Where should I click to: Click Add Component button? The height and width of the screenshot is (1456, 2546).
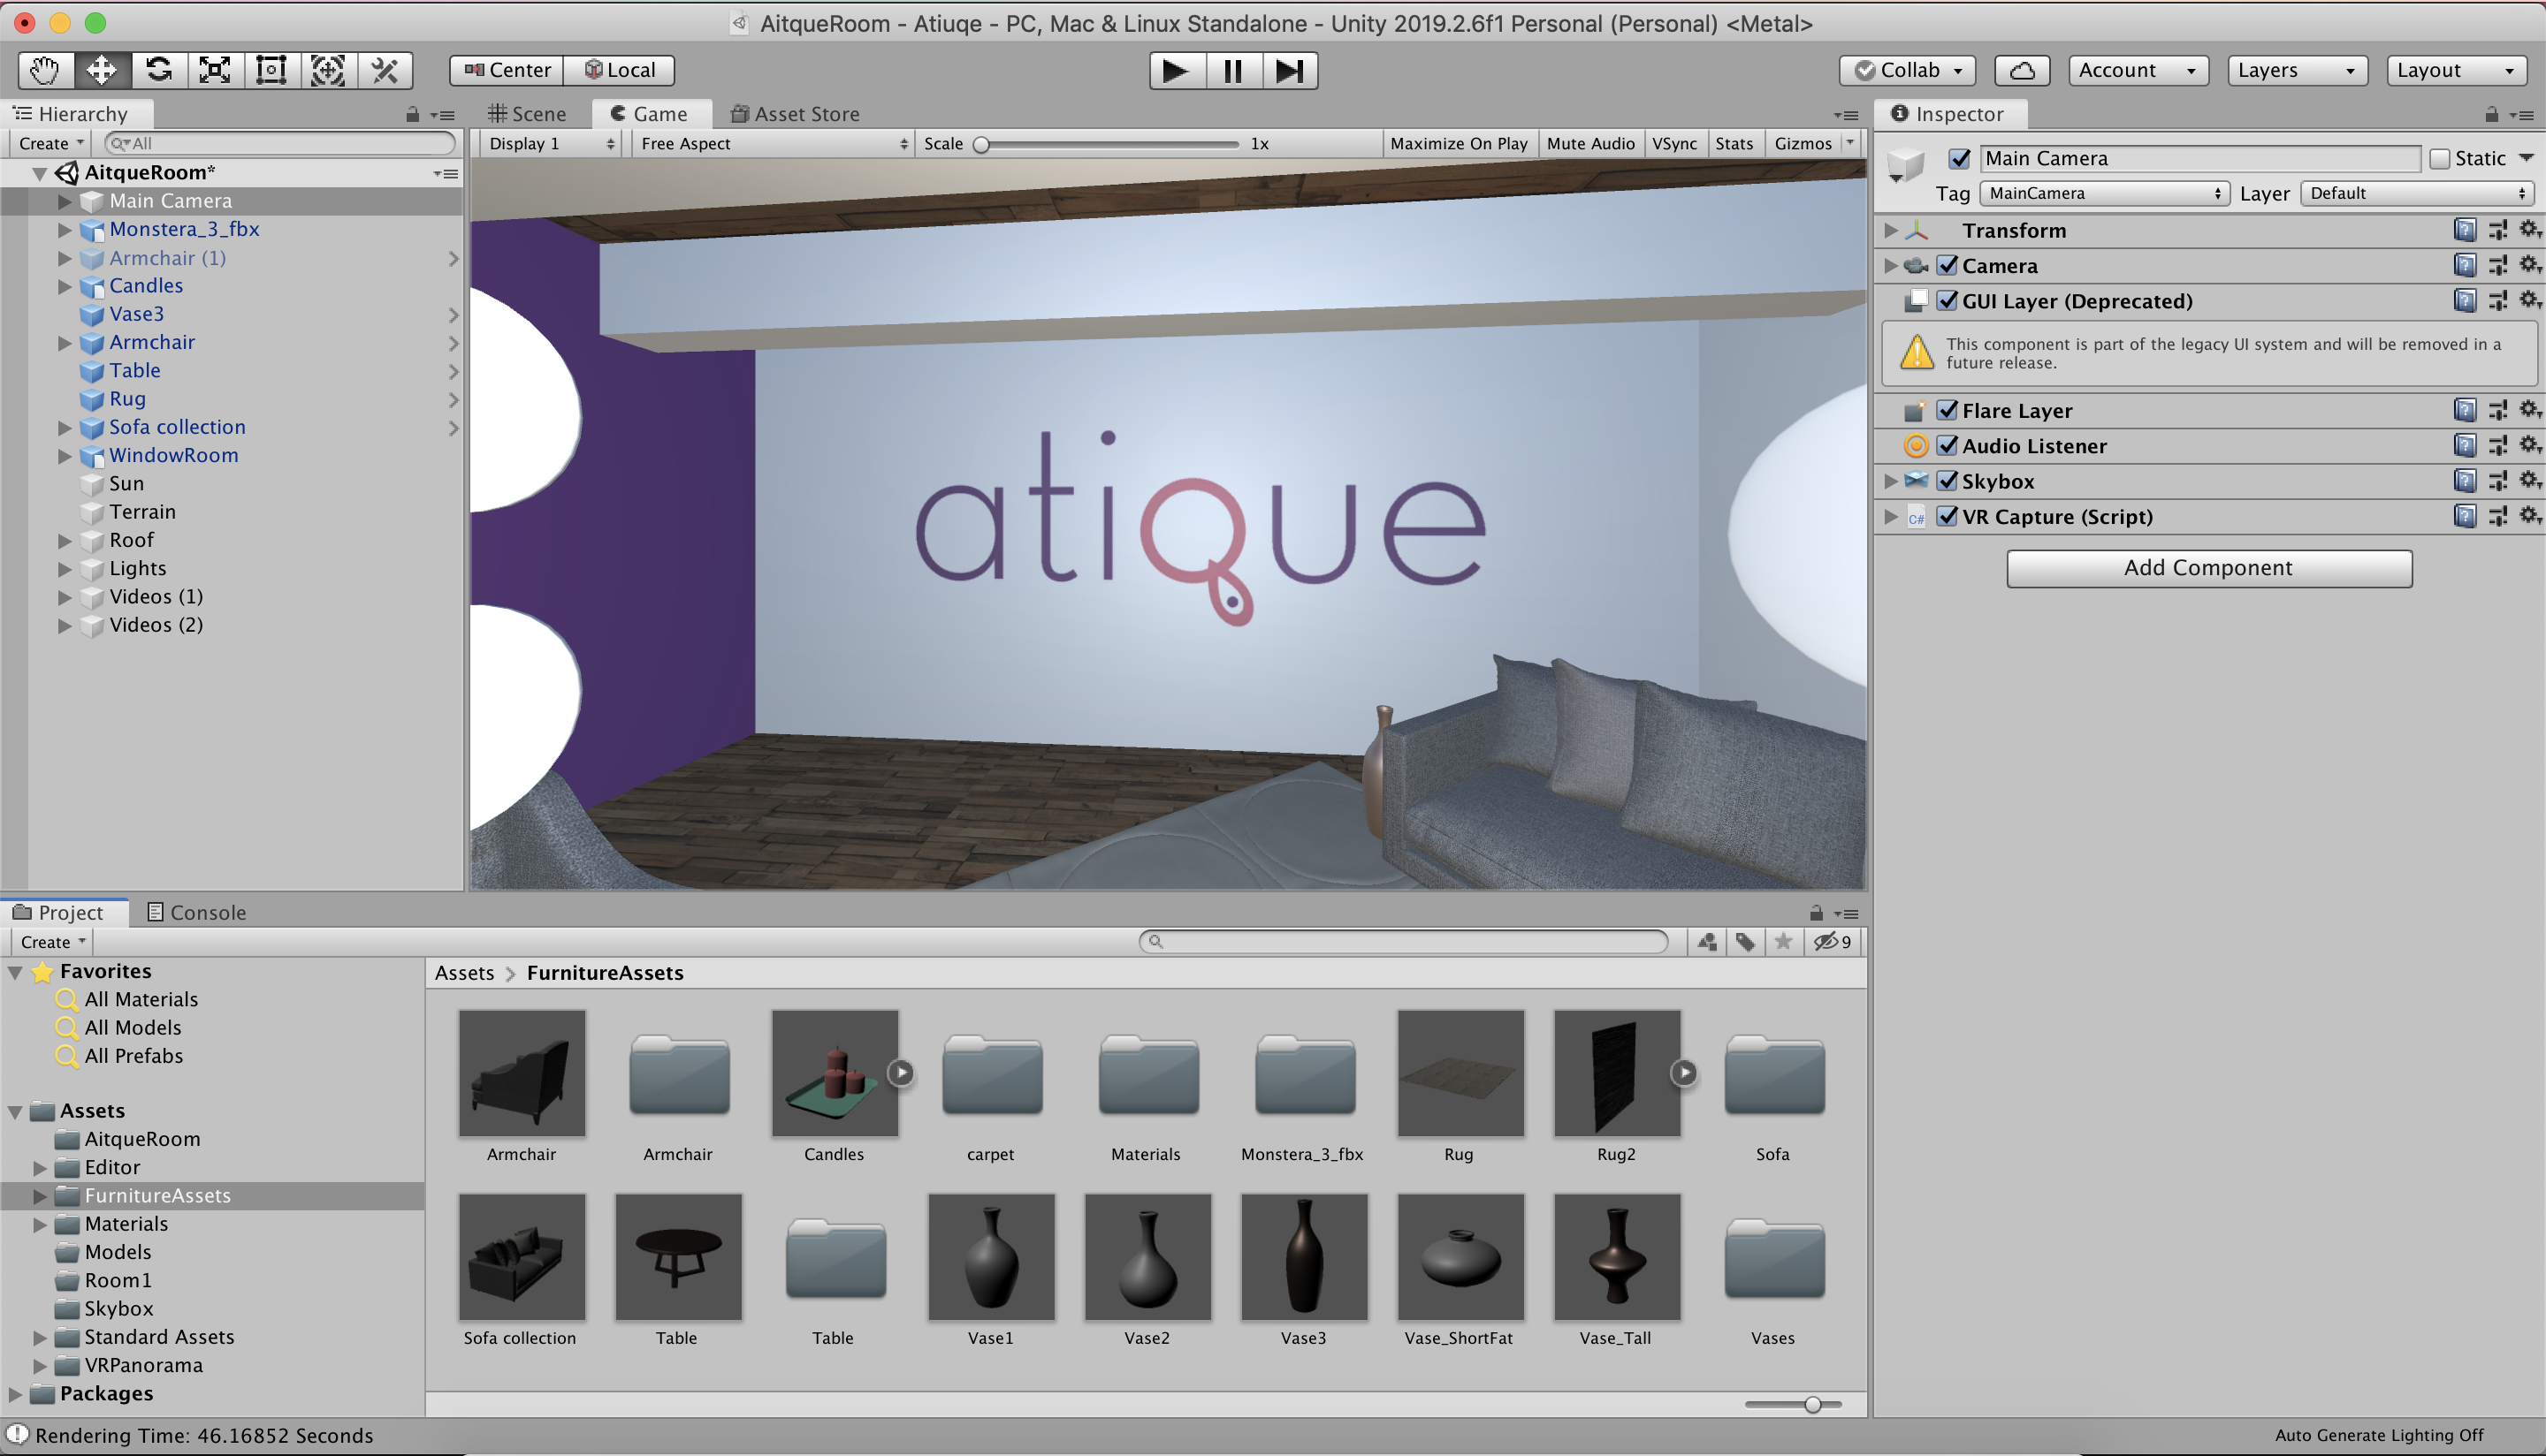(2209, 568)
